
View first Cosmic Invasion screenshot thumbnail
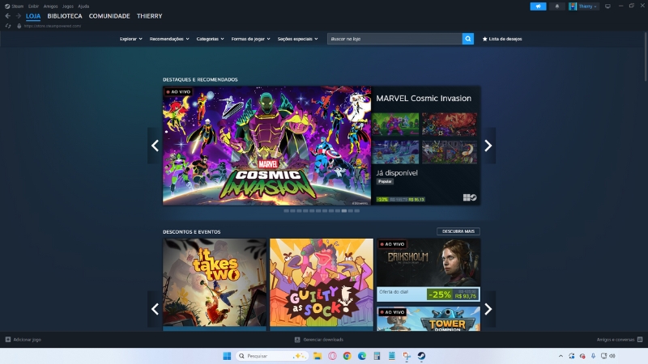(395, 125)
